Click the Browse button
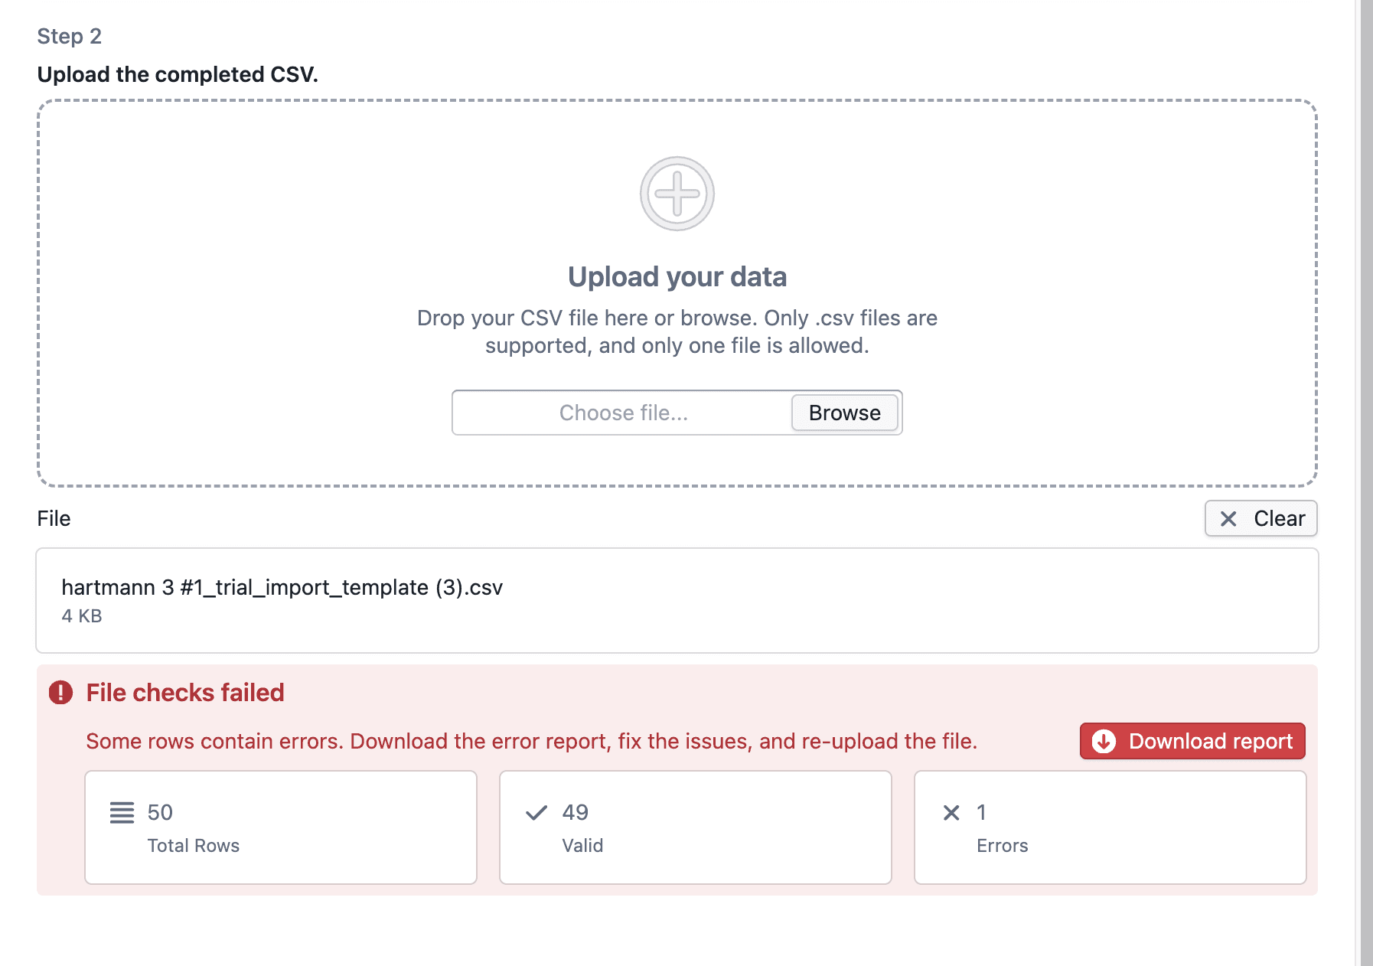The width and height of the screenshot is (1373, 966). pos(844,413)
